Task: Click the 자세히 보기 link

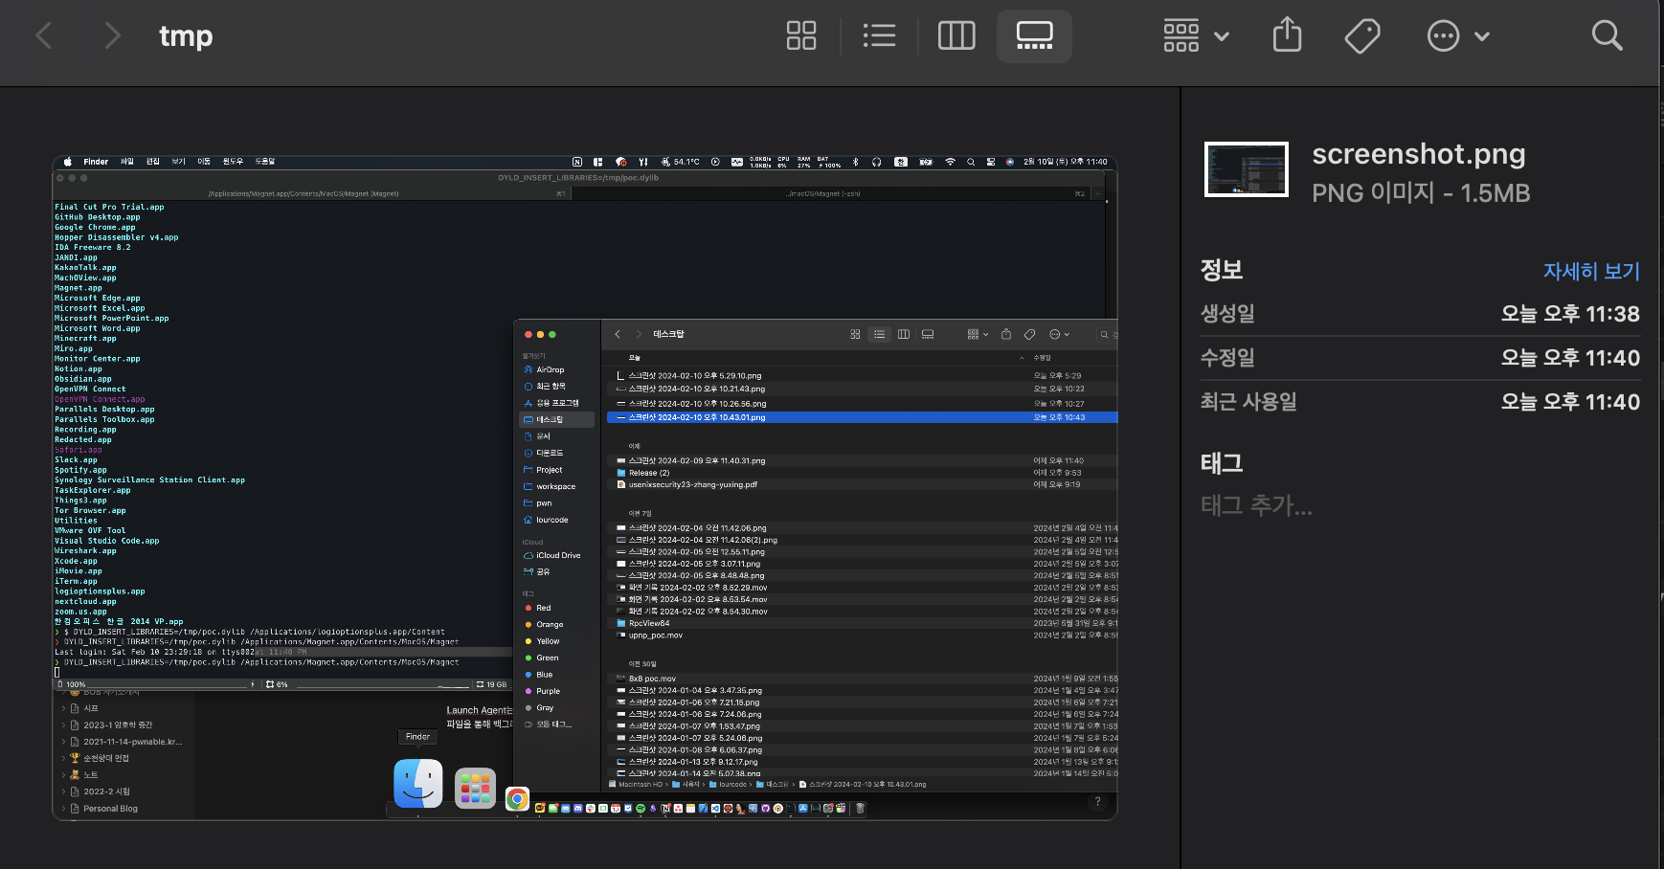Action: click(x=1590, y=271)
